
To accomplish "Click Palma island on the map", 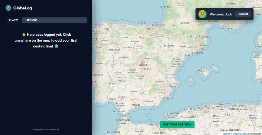I will point(202,71).
